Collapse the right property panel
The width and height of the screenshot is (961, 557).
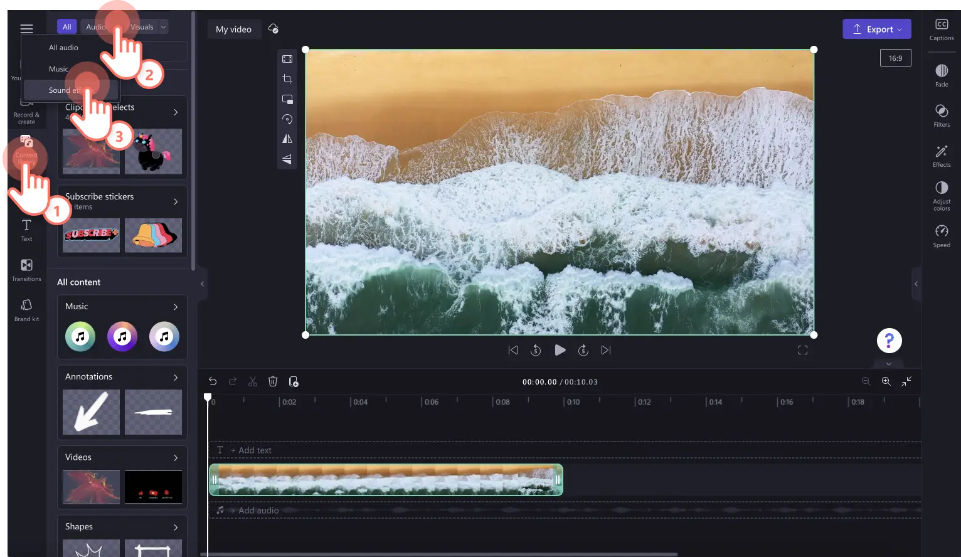(916, 284)
